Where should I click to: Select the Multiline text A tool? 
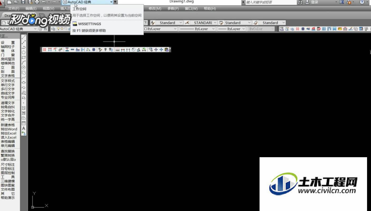point(24,128)
